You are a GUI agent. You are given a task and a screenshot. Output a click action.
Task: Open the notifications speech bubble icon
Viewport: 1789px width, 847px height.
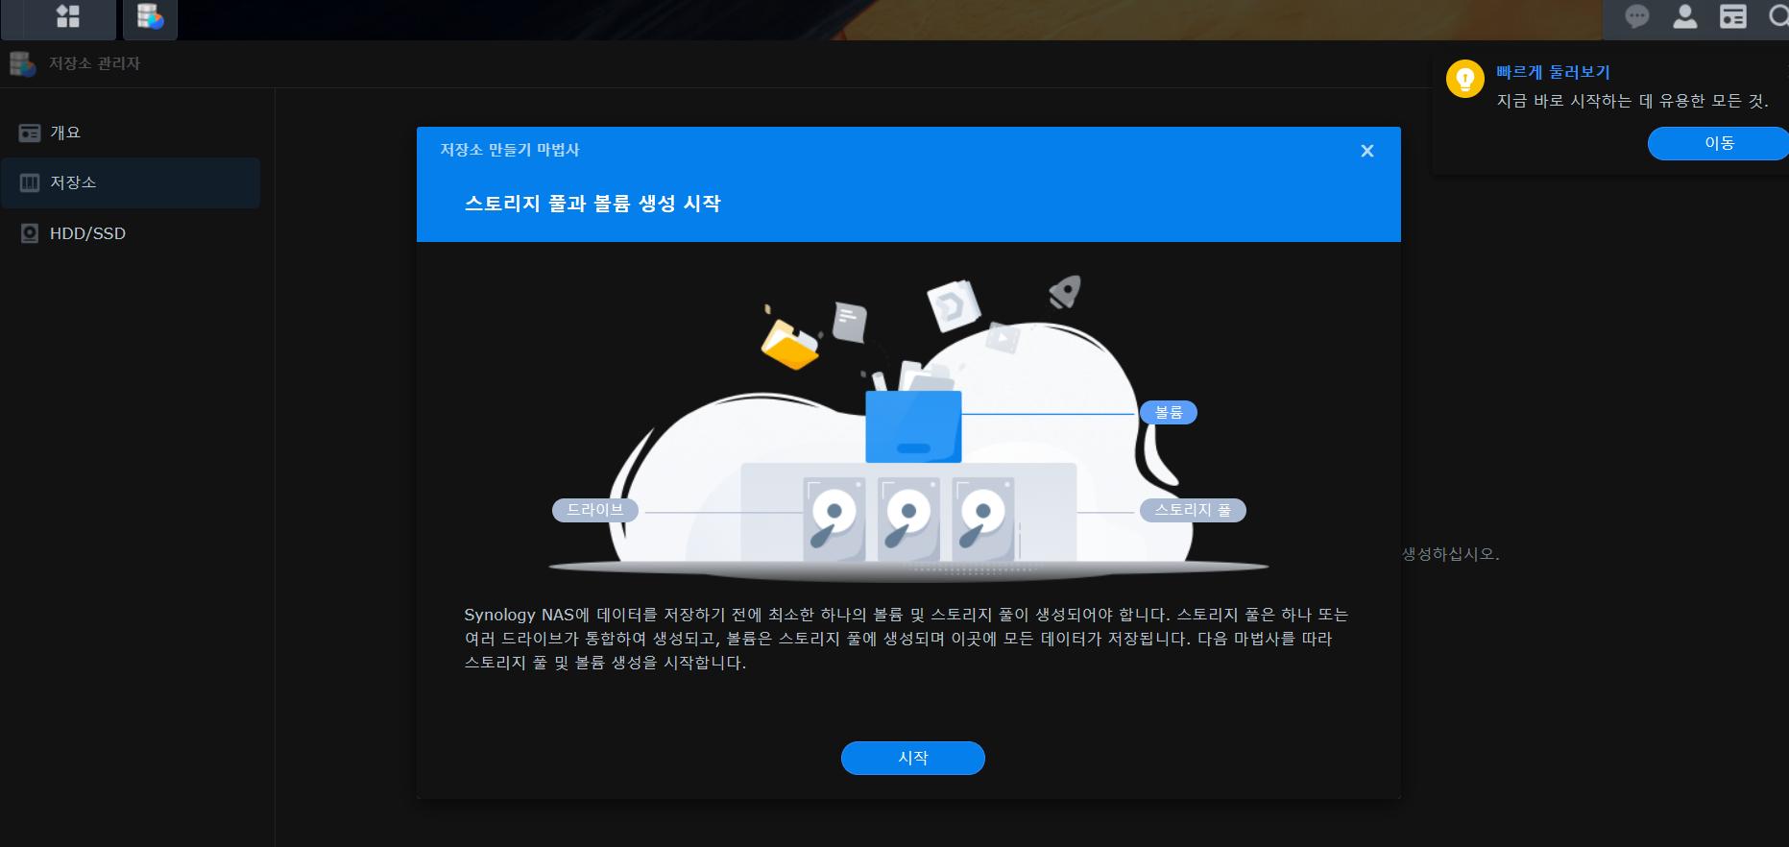1636,17
